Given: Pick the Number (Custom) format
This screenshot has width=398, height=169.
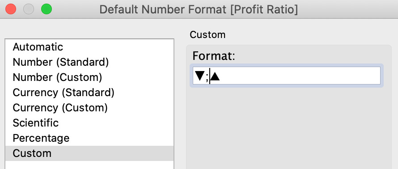Looking at the screenshot, I should (89, 77).
